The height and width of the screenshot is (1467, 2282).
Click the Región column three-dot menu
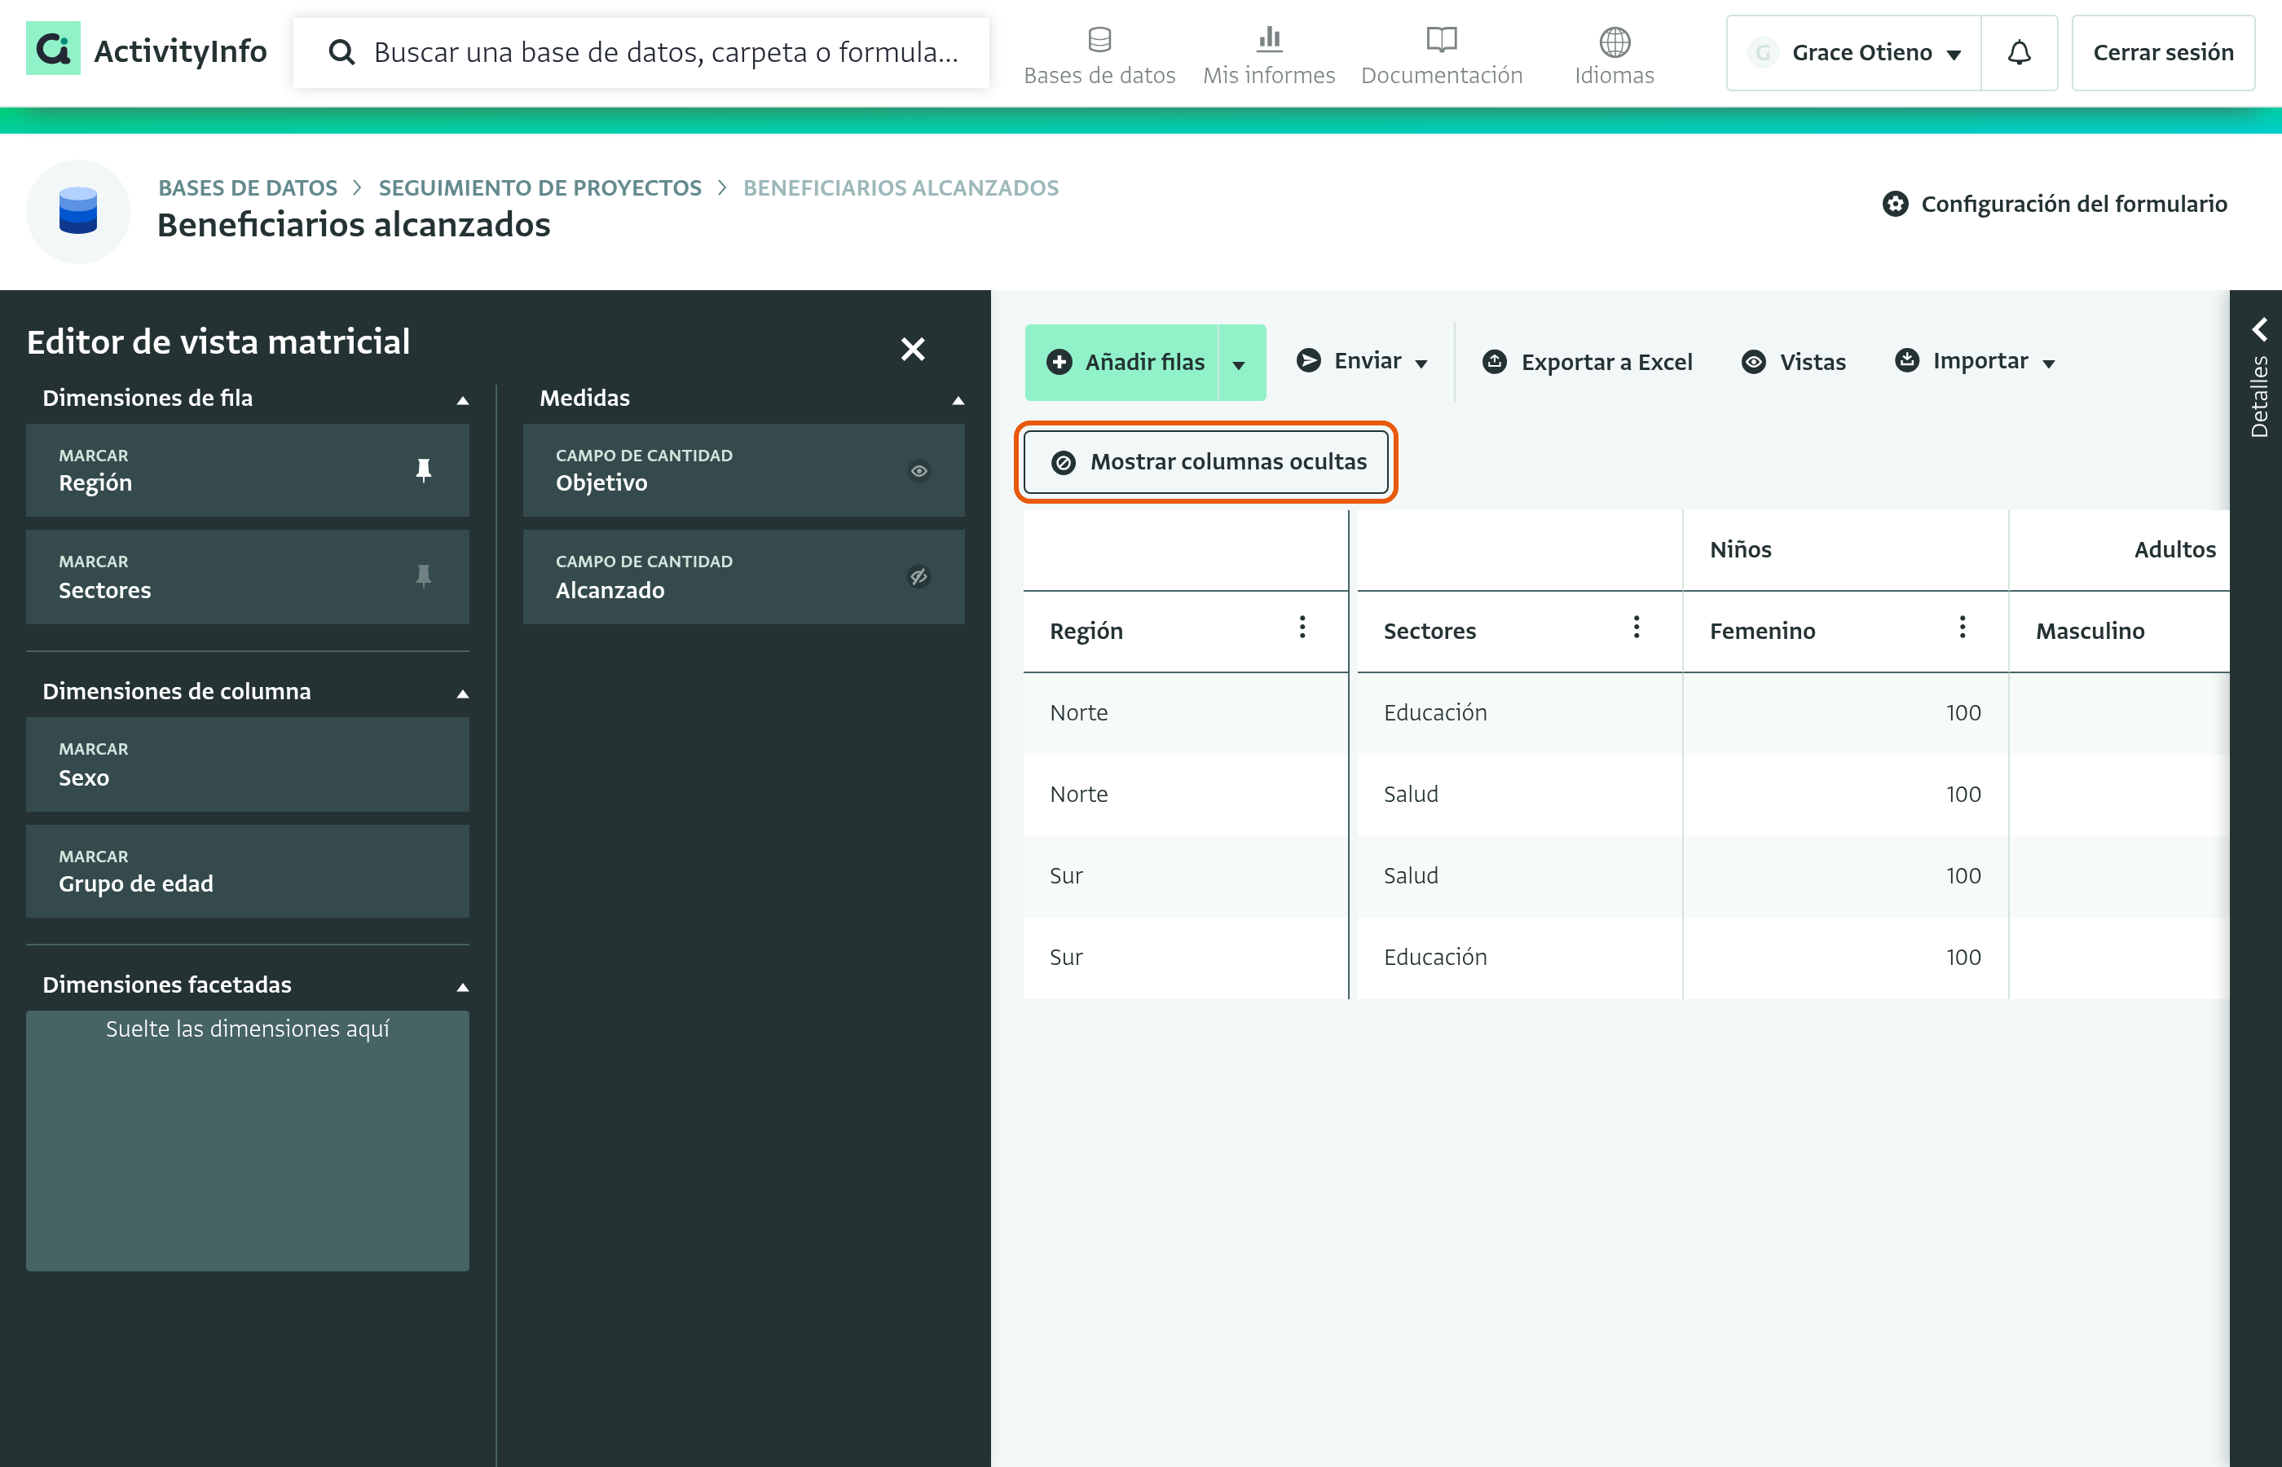[x=1302, y=627]
